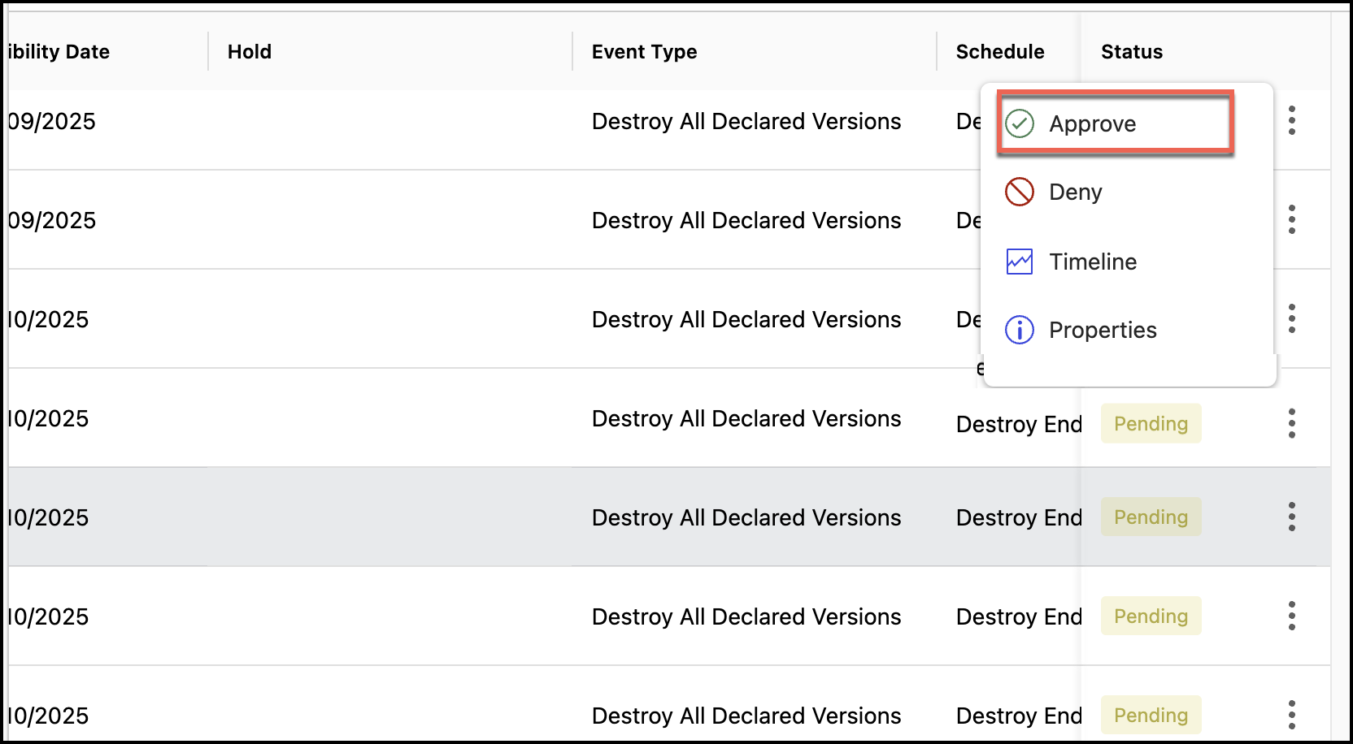Viewport: 1353px width, 744px height.
Task: Click the Pending badge in highlighted row
Action: click(x=1151, y=517)
